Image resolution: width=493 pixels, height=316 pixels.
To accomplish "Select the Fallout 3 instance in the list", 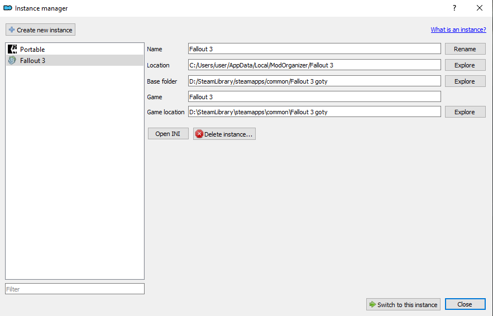I will coord(75,60).
